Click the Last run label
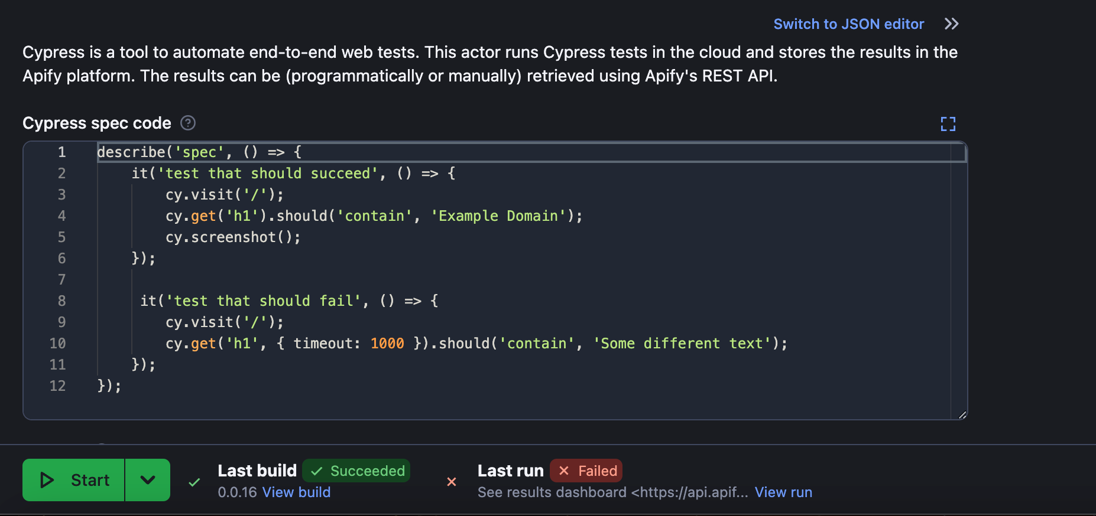 point(511,471)
